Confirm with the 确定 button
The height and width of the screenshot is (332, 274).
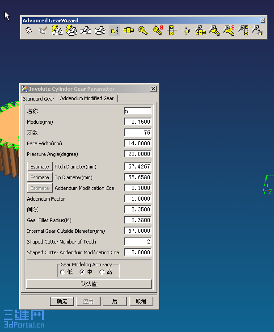pos(62,301)
